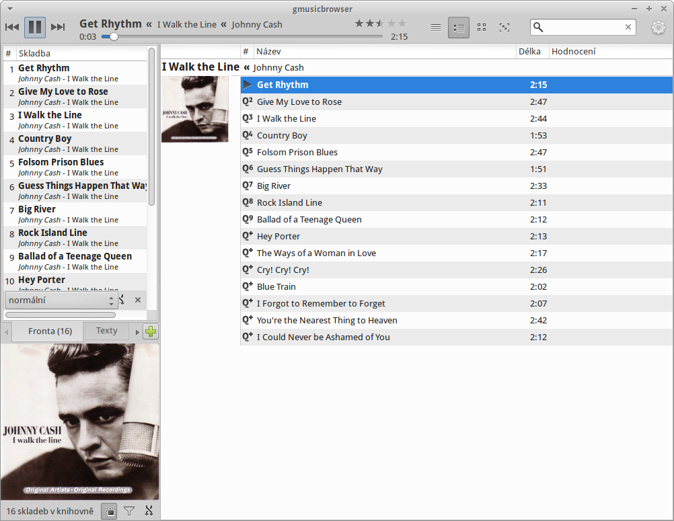
Task: Click the Q7 queue icon in the song list
Action: [248, 185]
